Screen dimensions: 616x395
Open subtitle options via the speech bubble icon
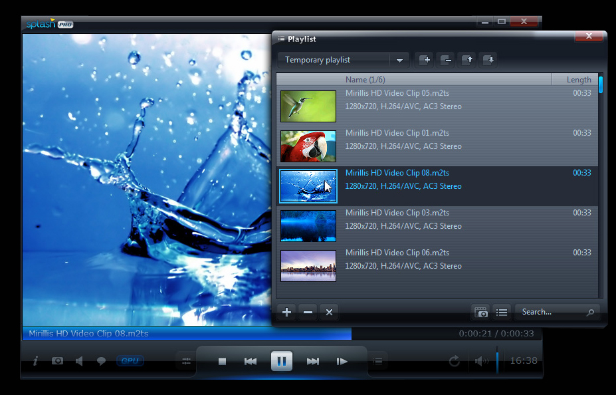pyautogui.click(x=101, y=361)
